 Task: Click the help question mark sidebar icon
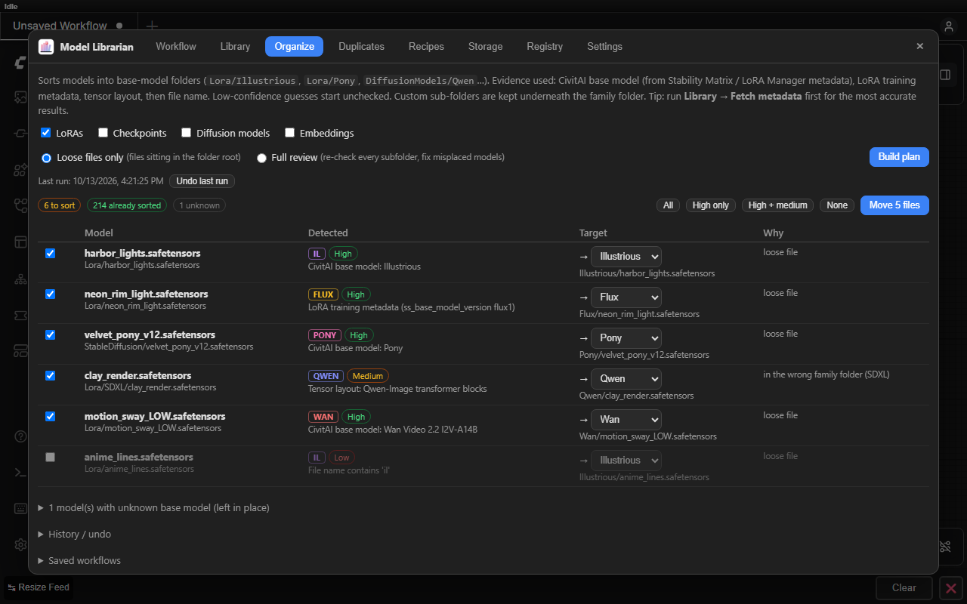(21, 436)
